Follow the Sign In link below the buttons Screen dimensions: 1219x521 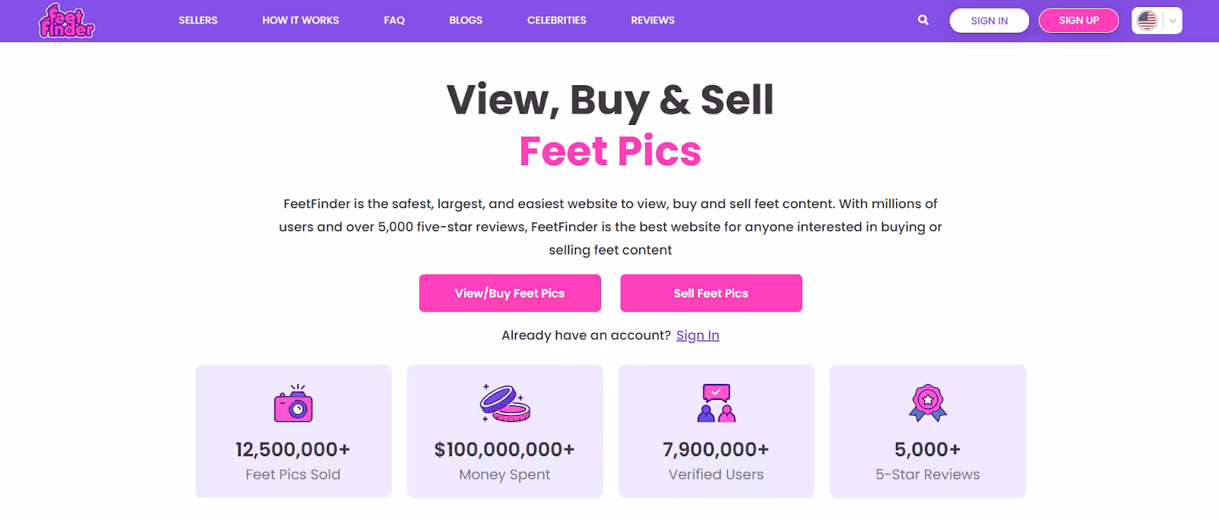point(697,335)
